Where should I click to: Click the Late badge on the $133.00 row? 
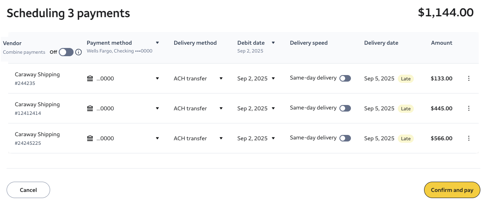click(406, 79)
